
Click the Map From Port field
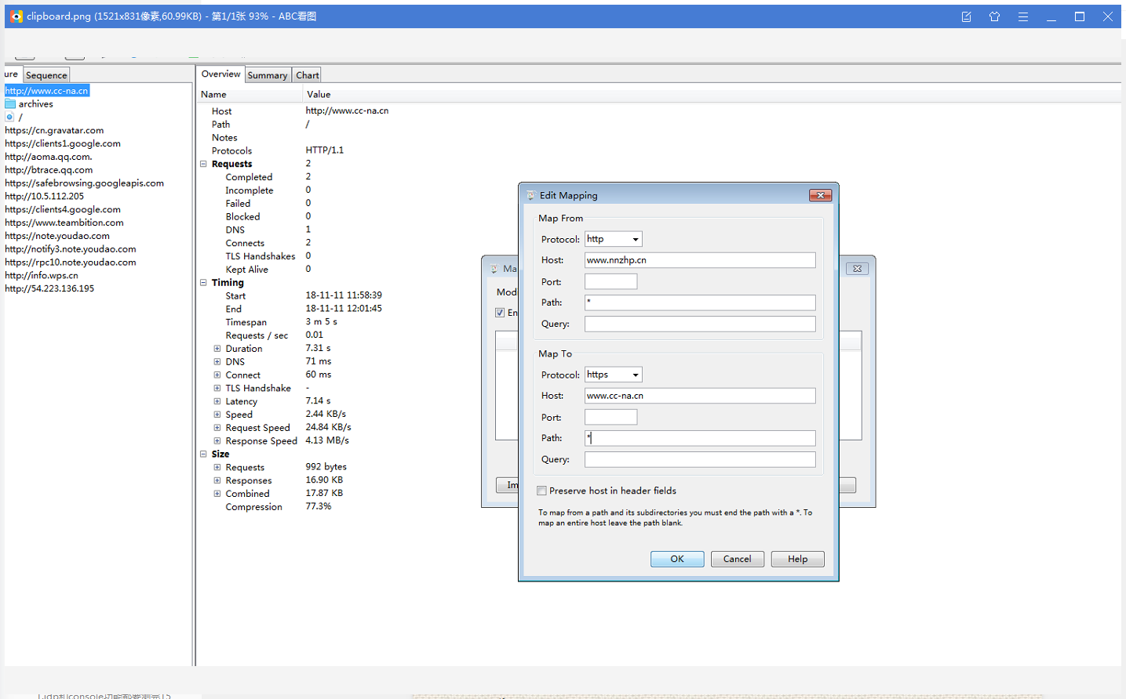click(x=610, y=281)
